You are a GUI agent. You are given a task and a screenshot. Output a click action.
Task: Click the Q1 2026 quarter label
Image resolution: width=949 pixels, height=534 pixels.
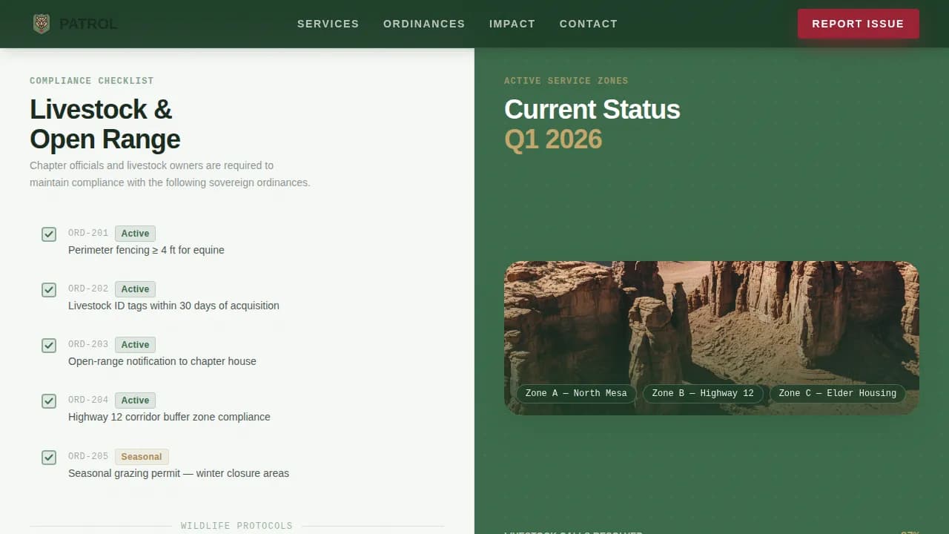point(553,139)
